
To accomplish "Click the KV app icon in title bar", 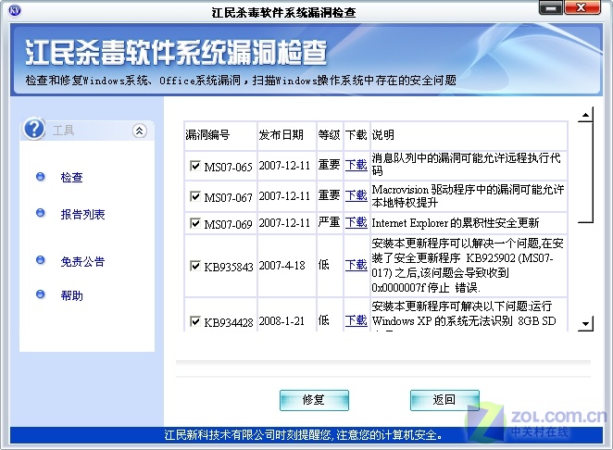I will 15,10.
